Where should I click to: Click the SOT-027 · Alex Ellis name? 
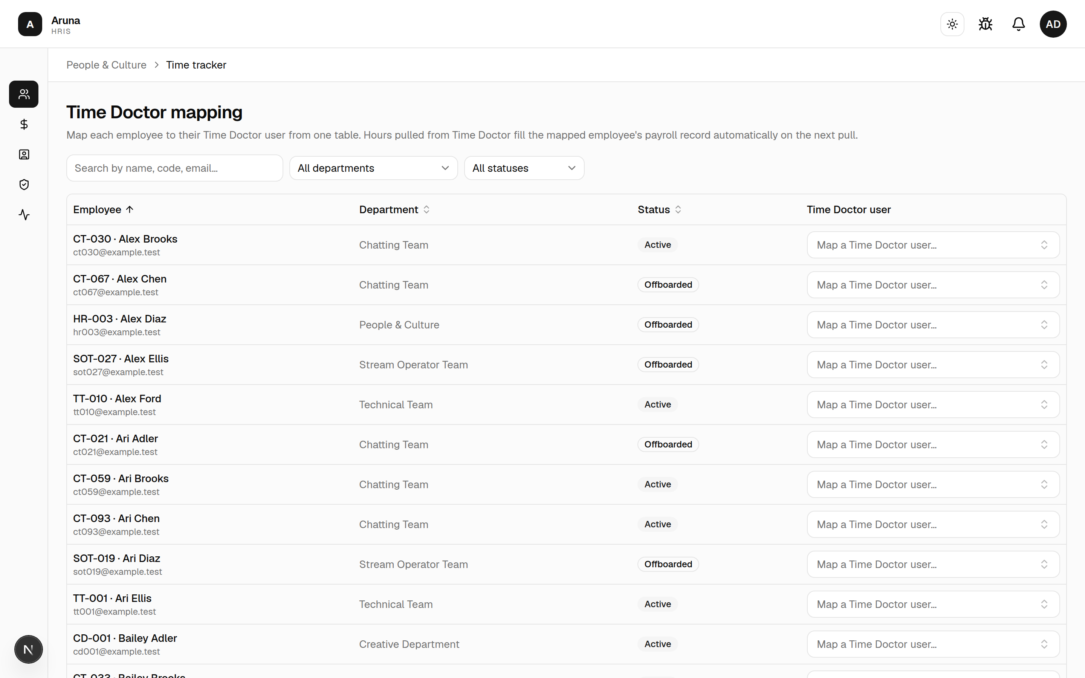(x=121, y=359)
